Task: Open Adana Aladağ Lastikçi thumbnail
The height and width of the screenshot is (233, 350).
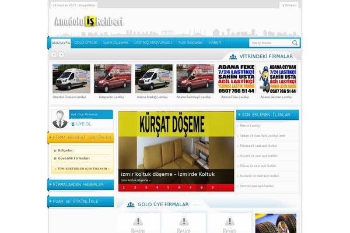Action: (154, 79)
